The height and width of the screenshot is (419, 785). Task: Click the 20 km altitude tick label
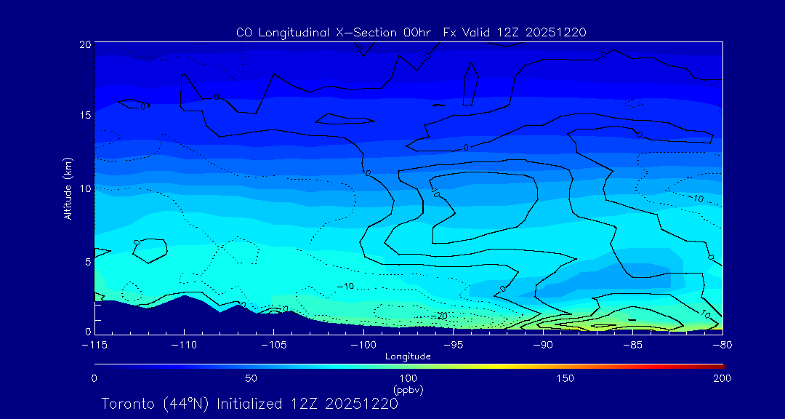84,44
